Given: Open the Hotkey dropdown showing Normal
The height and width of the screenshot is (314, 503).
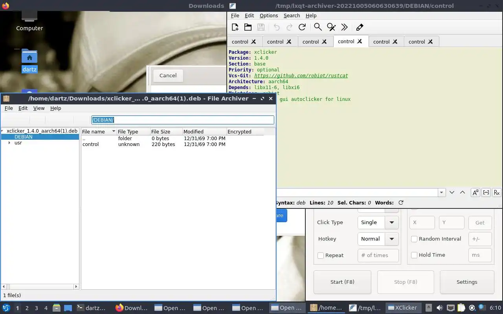Looking at the screenshot, I should pyautogui.click(x=378, y=239).
